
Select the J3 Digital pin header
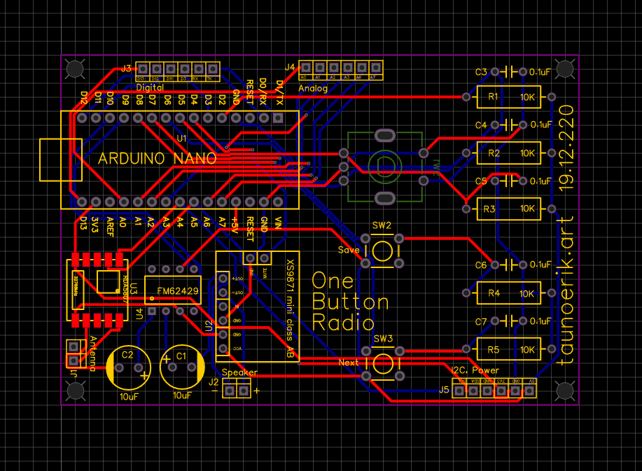[178, 69]
